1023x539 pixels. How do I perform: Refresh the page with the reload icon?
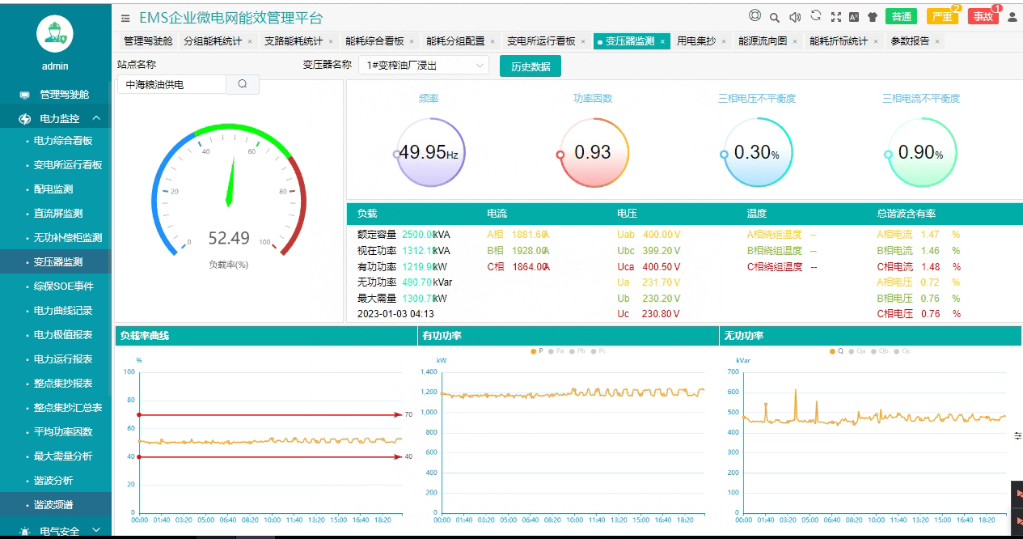point(816,16)
